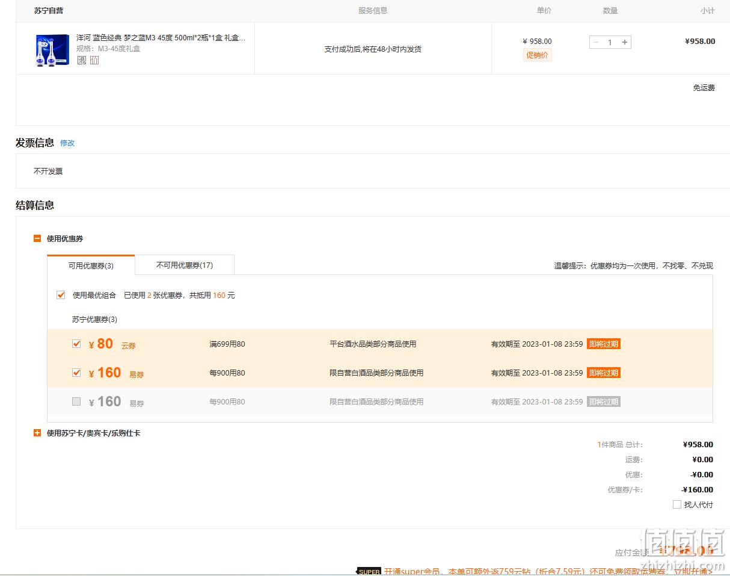Click the 数量 column header
This screenshot has width=730, height=576.
tap(610, 11)
